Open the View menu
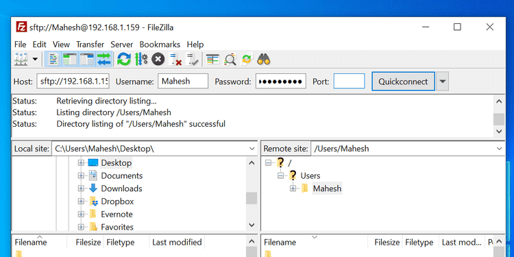Screen dimensions: 514x257 [x=61, y=45]
